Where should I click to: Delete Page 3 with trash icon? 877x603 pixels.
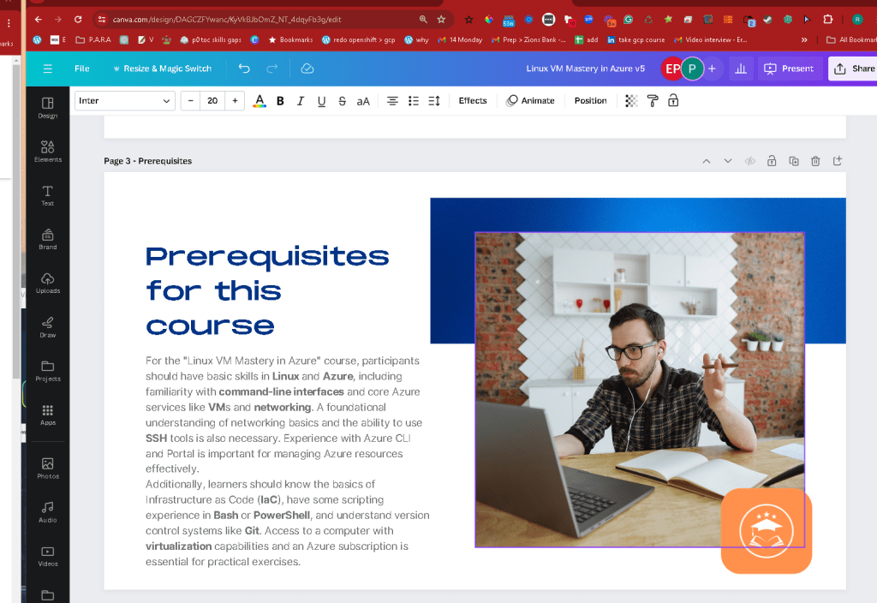click(815, 161)
